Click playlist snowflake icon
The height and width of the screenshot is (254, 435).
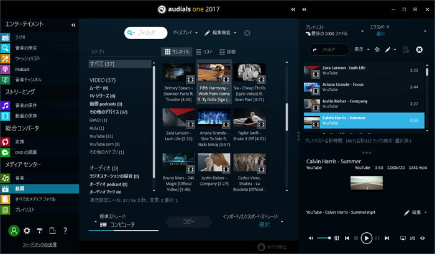[x=377, y=50]
